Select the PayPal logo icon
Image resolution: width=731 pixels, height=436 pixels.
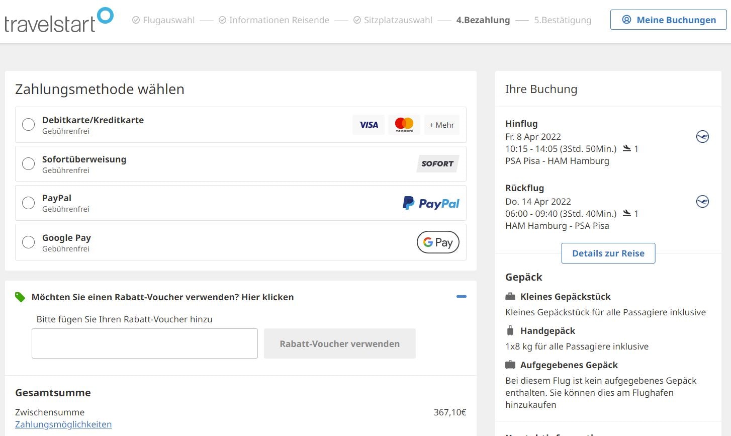click(x=430, y=203)
